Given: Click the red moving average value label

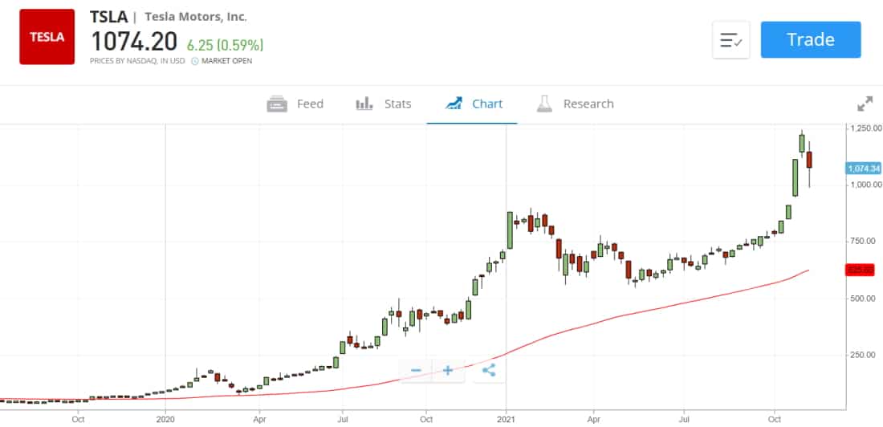Looking at the screenshot, I should click(860, 270).
